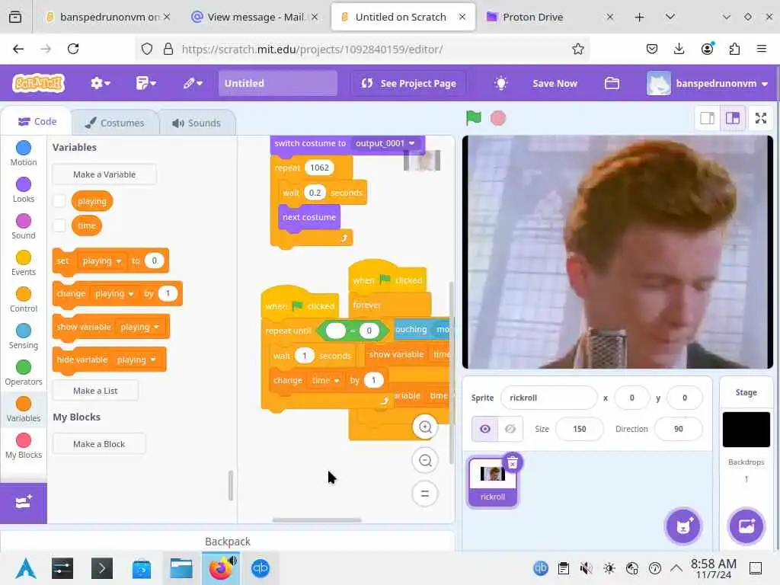Click the block palette vertical scrollbar

point(230,485)
